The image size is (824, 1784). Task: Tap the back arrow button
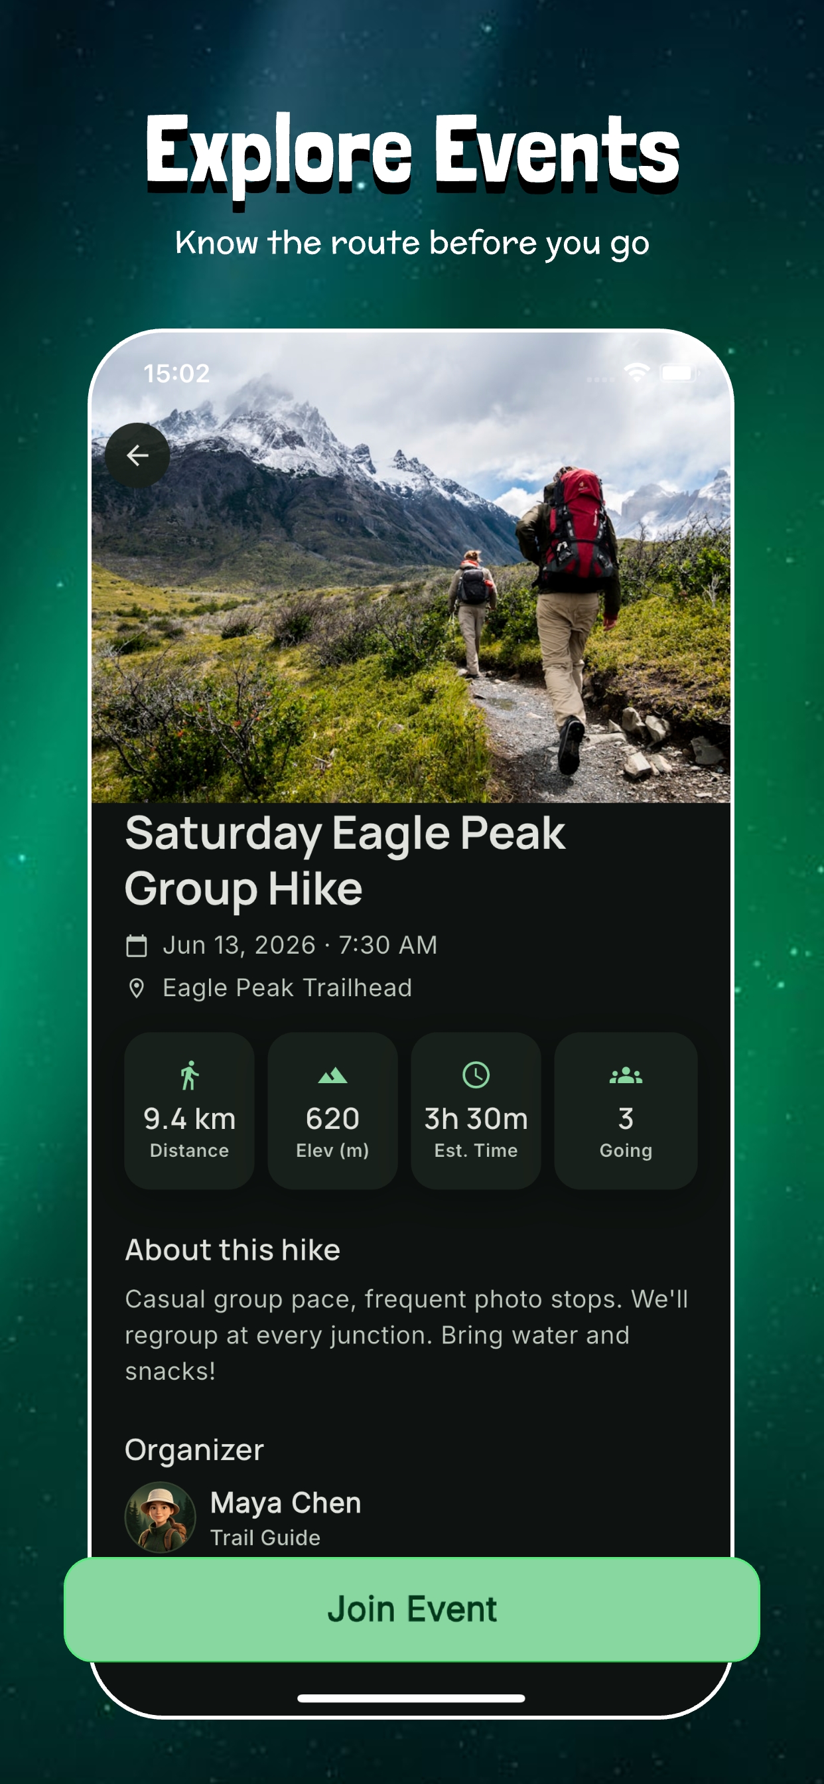point(137,455)
